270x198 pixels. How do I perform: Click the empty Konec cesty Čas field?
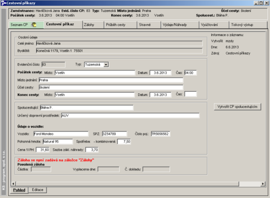[191, 94]
